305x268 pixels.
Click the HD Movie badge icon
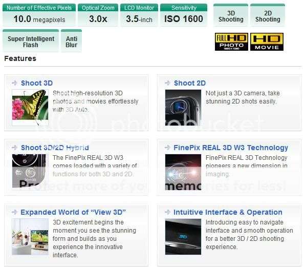point(267,42)
